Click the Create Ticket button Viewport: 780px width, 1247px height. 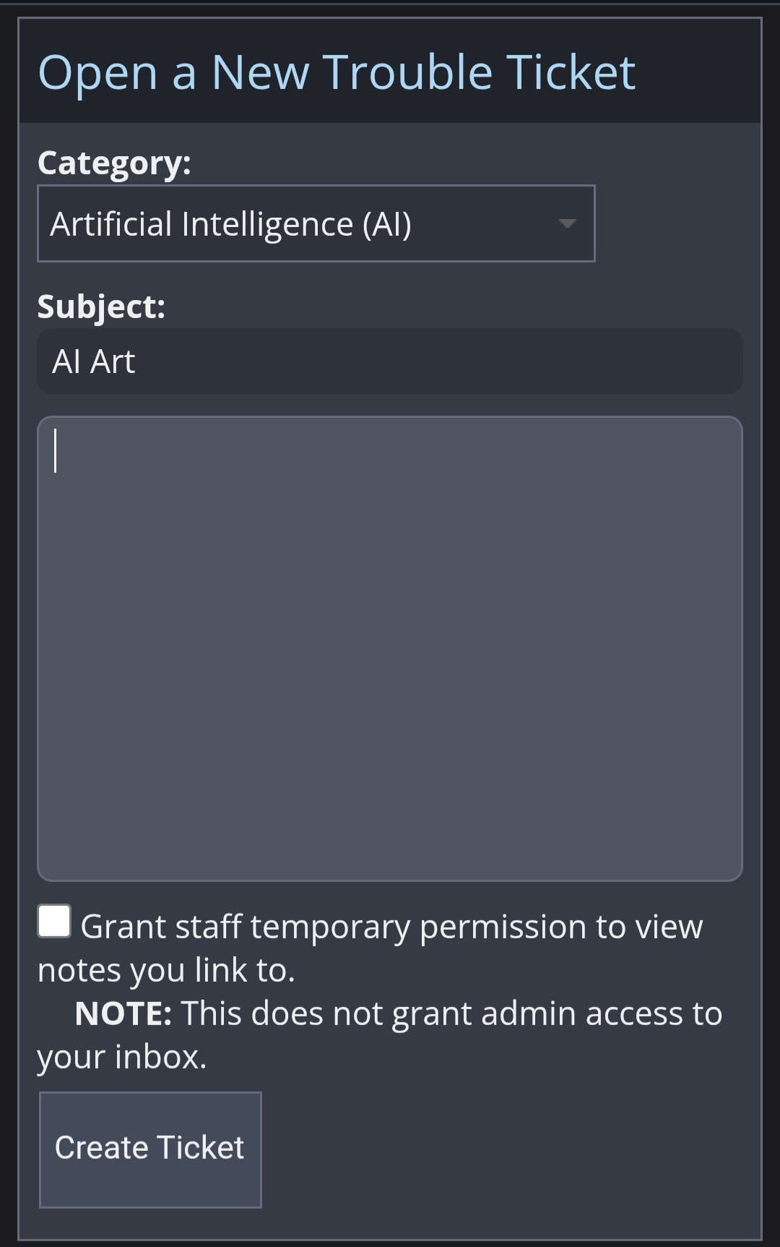point(150,1149)
